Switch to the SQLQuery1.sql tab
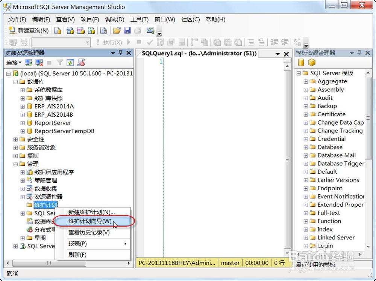 199,53
